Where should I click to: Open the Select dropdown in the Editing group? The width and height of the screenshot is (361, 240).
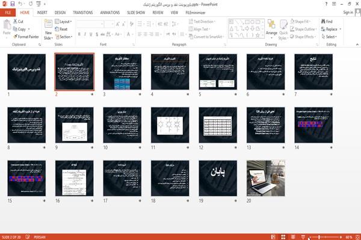tap(329, 37)
